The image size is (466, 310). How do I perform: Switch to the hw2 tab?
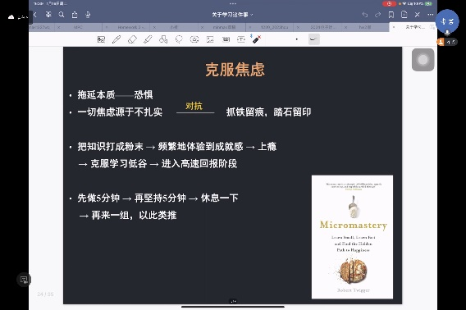click(x=365, y=27)
